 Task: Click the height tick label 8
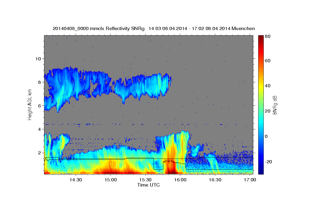click(40, 82)
